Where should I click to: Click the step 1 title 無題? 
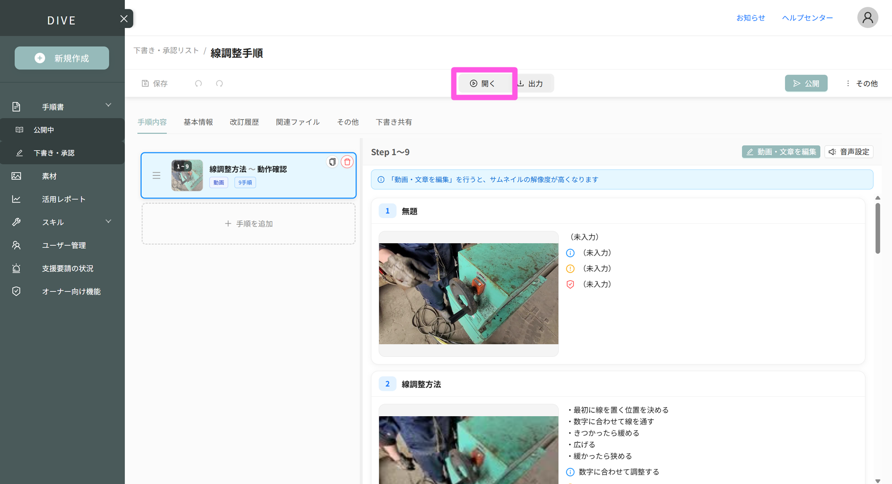click(409, 211)
